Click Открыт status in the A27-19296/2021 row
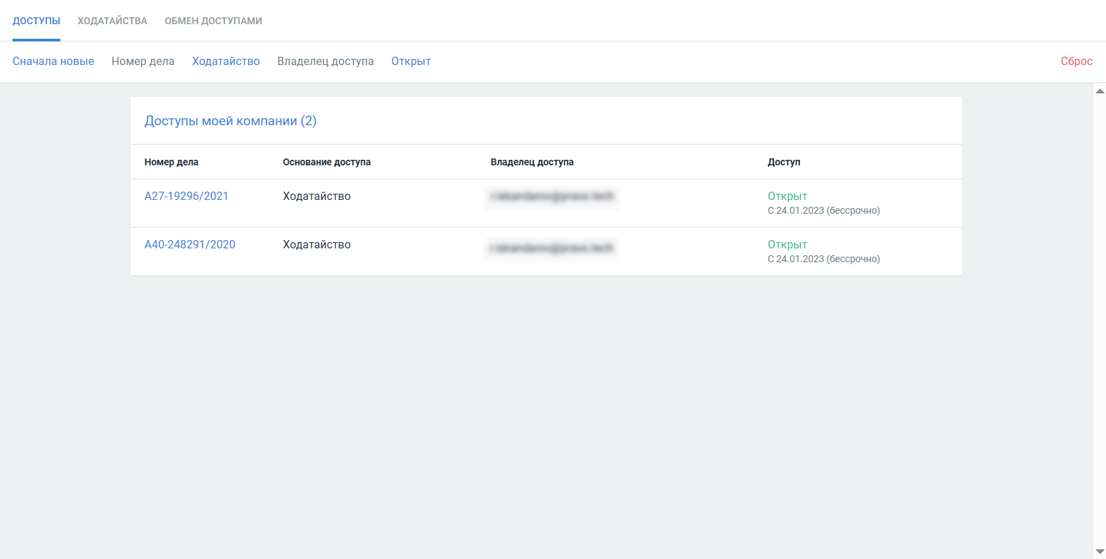This screenshot has width=1106, height=559. pos(787,196)
